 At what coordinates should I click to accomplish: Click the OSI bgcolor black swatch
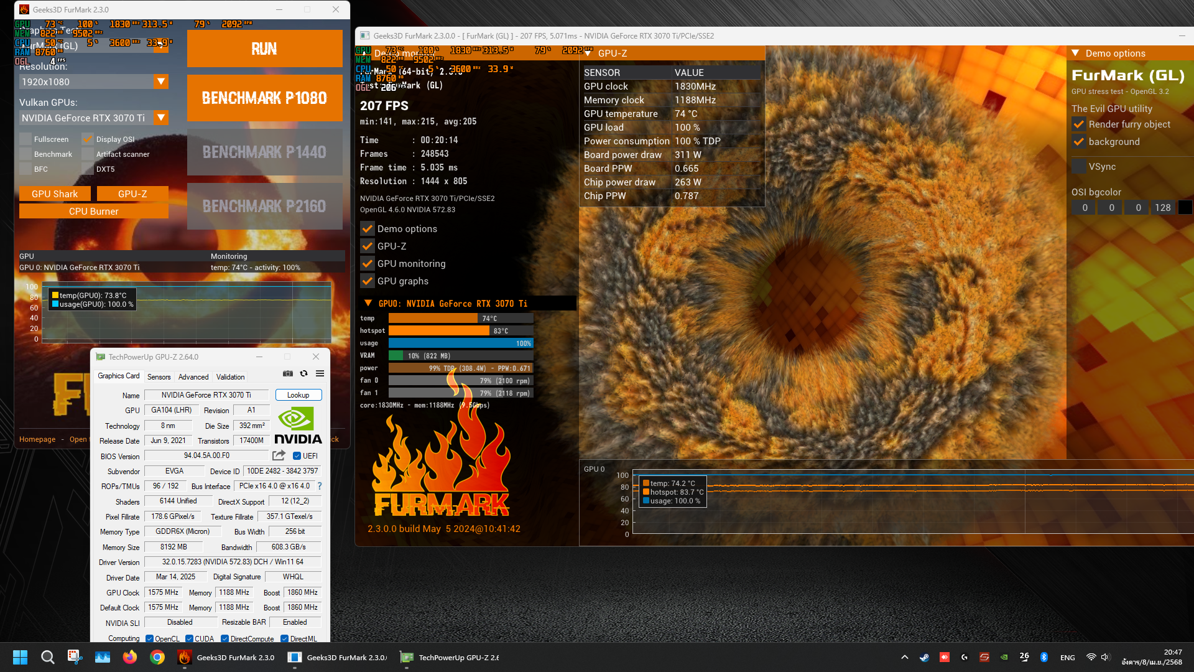click(1185, 207)
